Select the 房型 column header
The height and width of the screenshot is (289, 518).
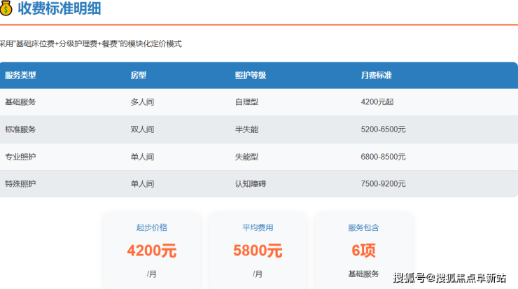pyautogui.click(x=138, y=75)
